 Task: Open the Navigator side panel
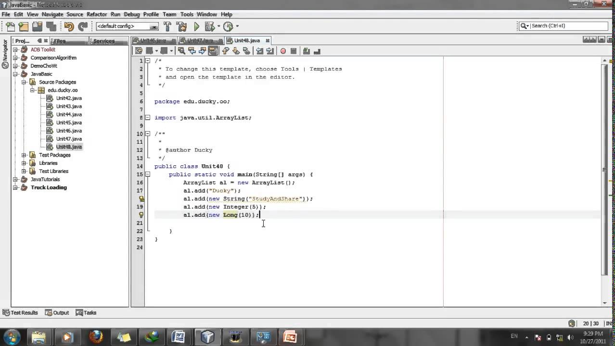(5, 54)
